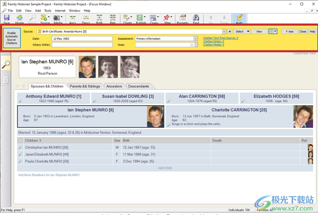This screenshot has width=318, height=215.
Task: Click the magnifier beside Janet Elizabeth MUNRO
Action: pos(20,154)
